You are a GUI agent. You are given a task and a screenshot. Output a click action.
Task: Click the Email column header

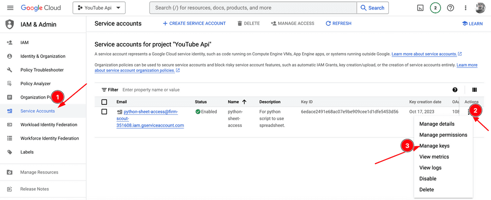121,102
